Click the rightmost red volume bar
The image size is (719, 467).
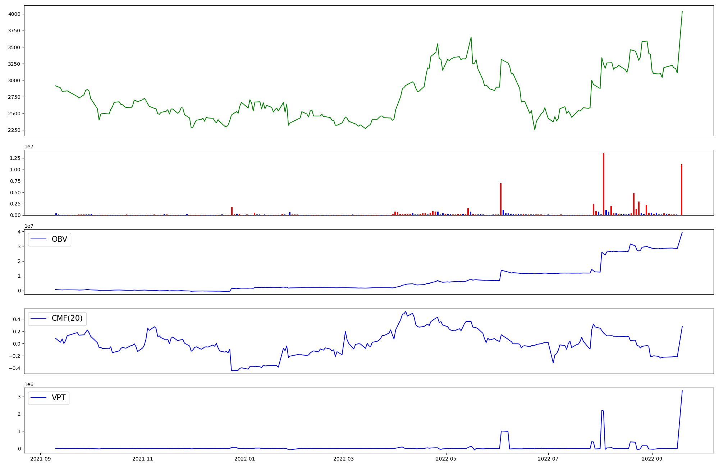click(x=681, y=190)
